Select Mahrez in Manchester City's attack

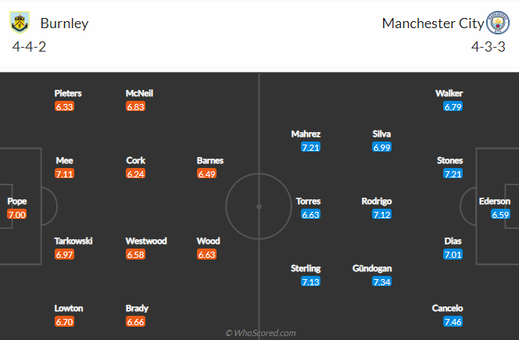[306, 134]
